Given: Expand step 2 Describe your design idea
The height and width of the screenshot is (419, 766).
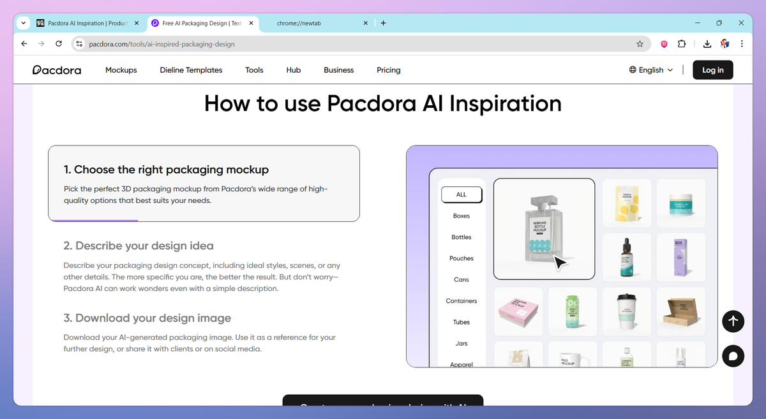Looking at the screenshot, I should pyautogui.click(x=139, y=246).
